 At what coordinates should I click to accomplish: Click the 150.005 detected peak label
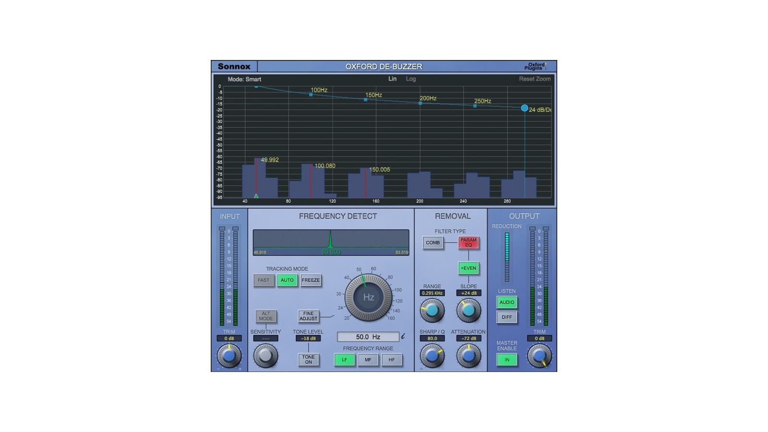pyautogui.click(x=380, y=169)
